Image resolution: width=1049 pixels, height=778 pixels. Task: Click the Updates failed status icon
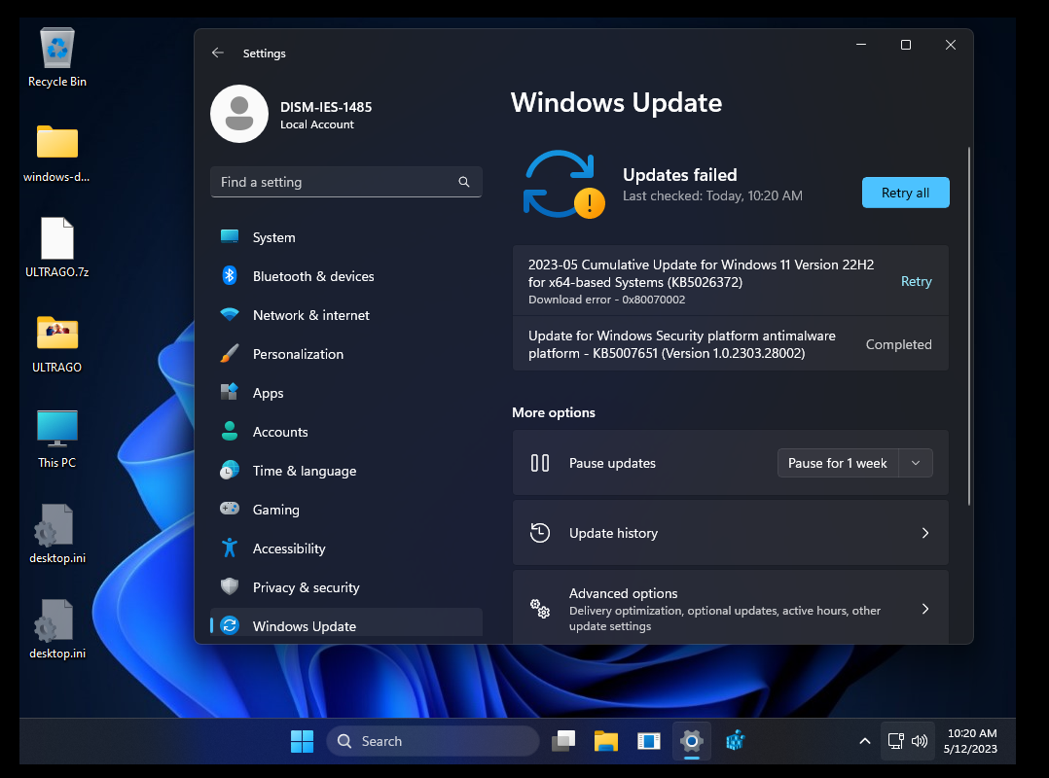click(x=564, y=185)
